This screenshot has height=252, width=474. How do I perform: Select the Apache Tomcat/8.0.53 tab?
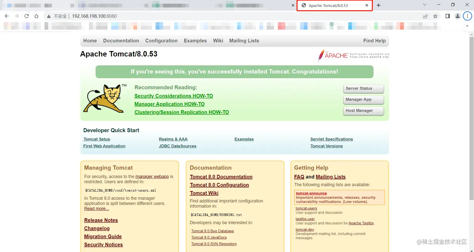[x=334, y=6]
